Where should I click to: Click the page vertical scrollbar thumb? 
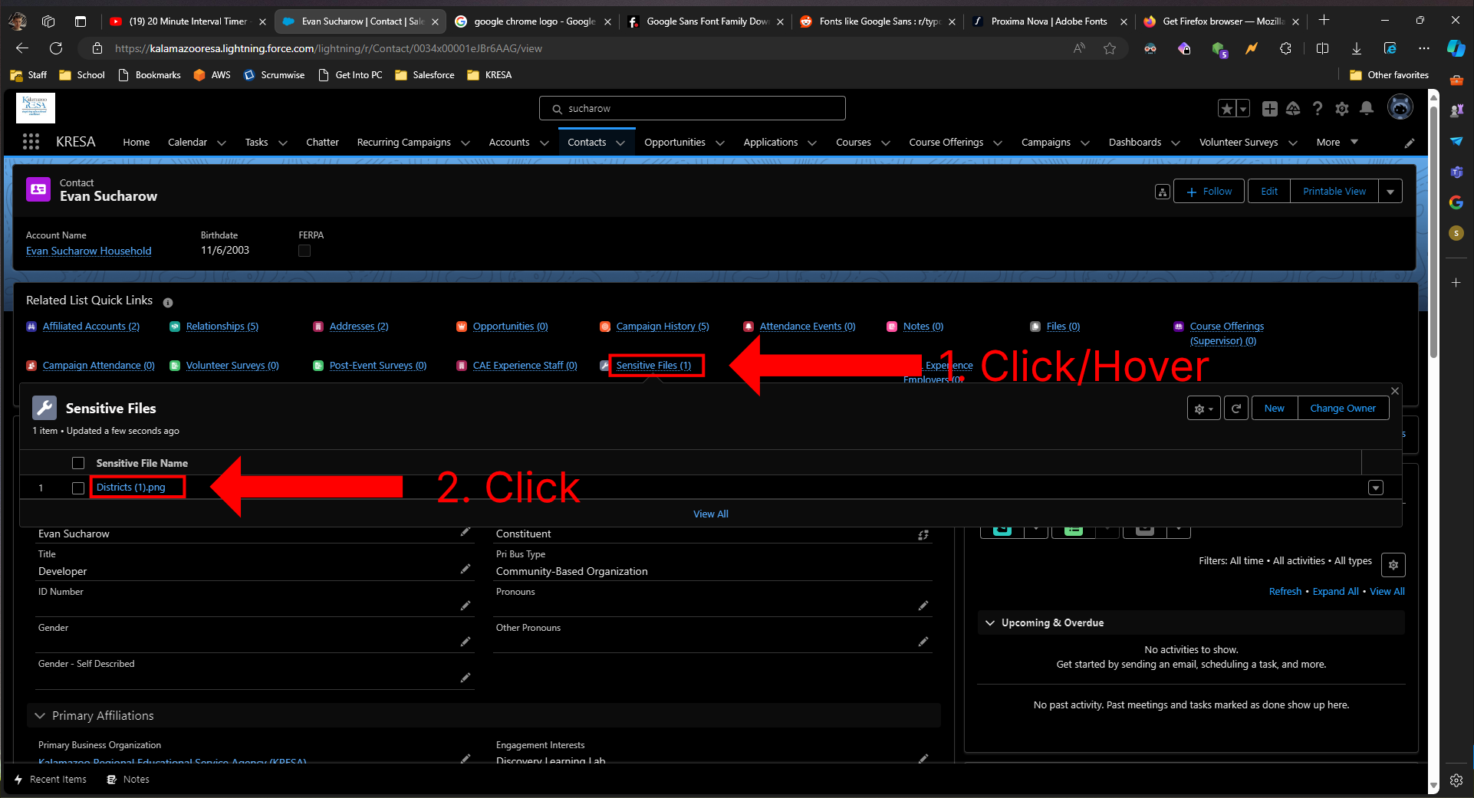[x=1433, y=230]
